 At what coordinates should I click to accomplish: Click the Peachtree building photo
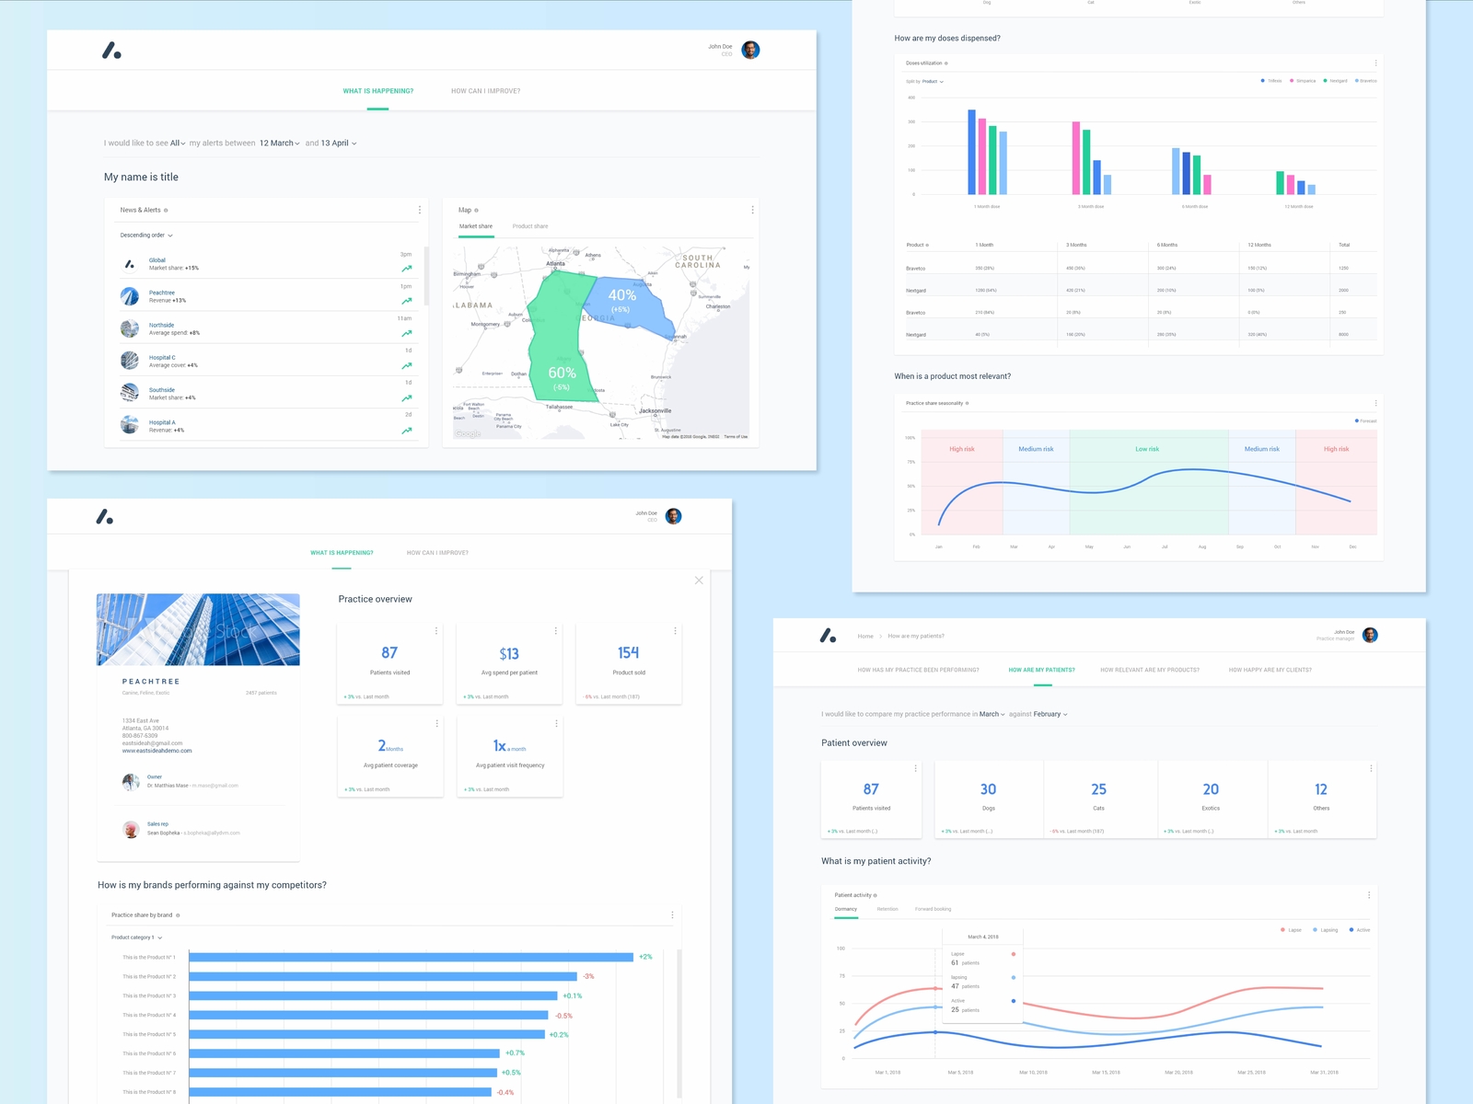[x=198, y=629]
